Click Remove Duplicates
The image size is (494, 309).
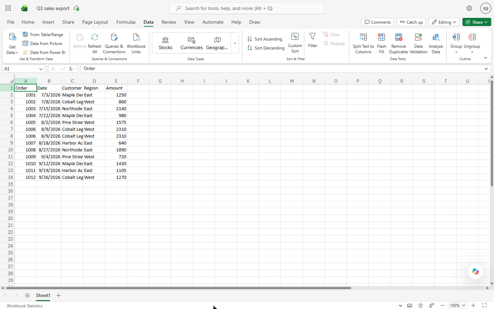click(399, 43)
